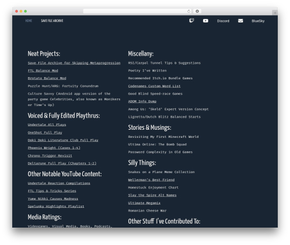Select RSI/Carpal Tunnel Tips & Suggestions

point(164,63)
